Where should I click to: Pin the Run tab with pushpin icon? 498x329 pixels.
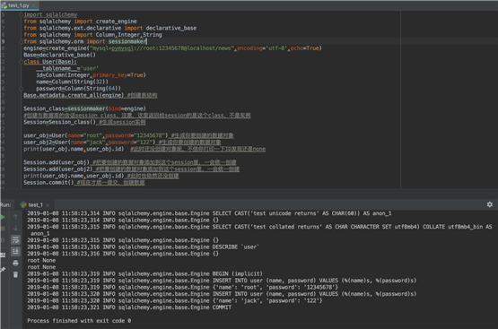click(3, 269)
